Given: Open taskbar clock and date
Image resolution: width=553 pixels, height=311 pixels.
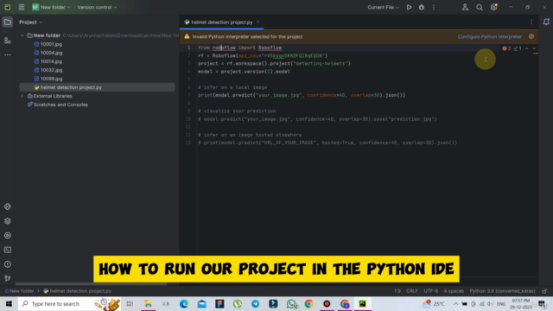Looking at the screenshot, I should pyautogui.click(x=521, y=303).
